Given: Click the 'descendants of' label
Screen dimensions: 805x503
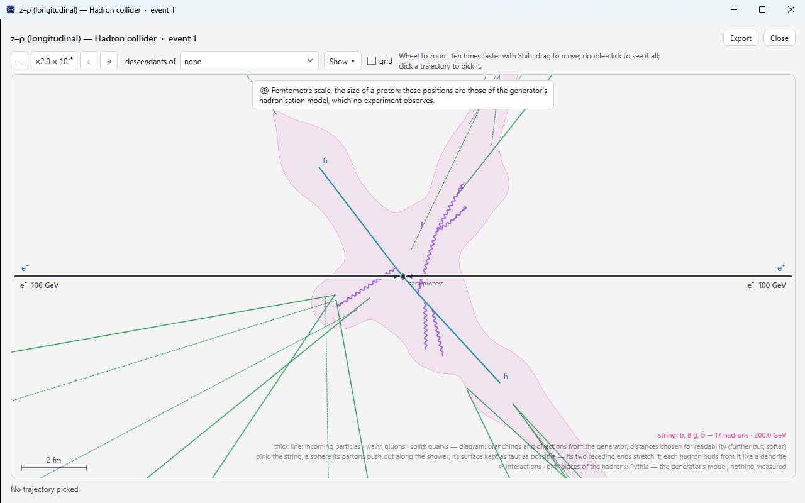Looking at the screenshot, I should [x=150, y=62].
